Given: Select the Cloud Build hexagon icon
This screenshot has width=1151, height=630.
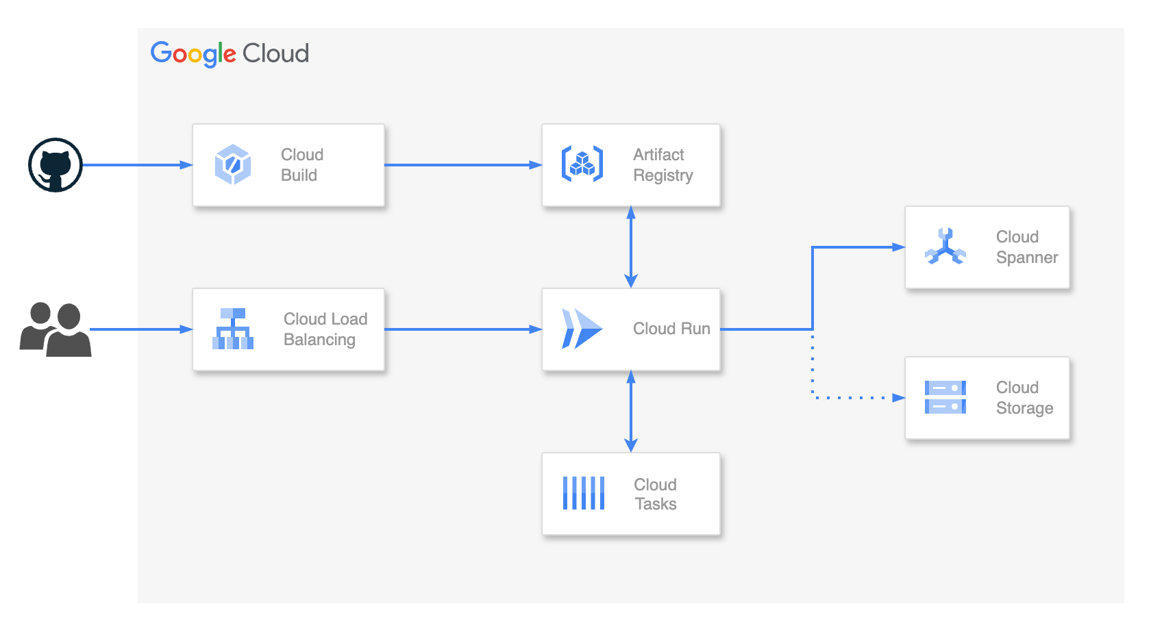Looking at the screenshot, I should [233, 165].
